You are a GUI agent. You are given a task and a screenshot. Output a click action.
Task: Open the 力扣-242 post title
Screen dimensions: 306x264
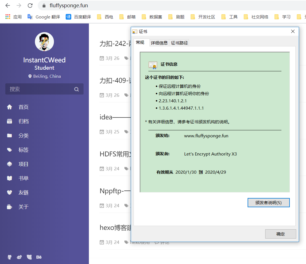pyautogui.click(x=115, y=44)
